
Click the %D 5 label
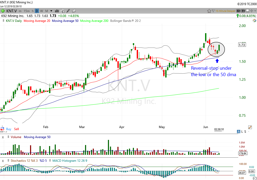[x=43, y=160]
